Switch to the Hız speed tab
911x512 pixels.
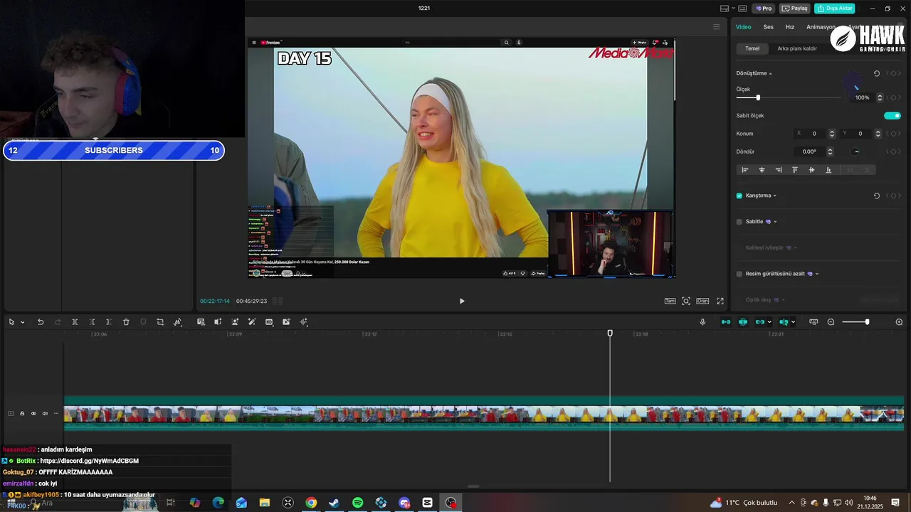790,27
